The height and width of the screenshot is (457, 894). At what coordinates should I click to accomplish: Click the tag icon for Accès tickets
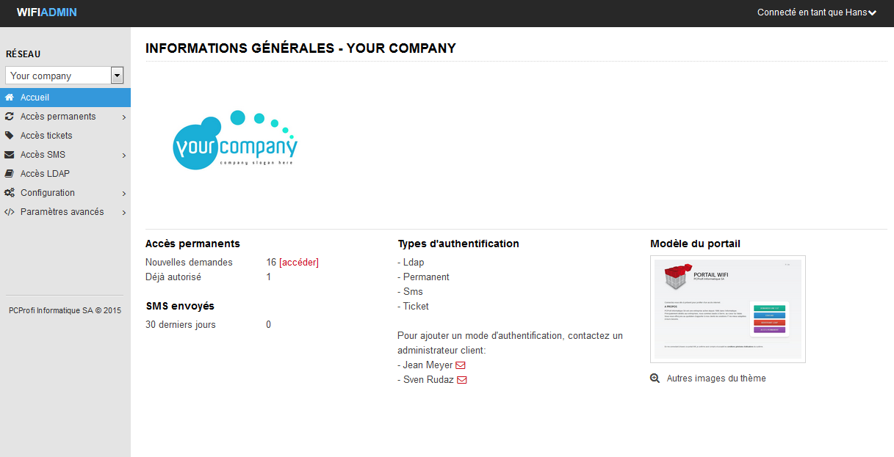point(10,136)
